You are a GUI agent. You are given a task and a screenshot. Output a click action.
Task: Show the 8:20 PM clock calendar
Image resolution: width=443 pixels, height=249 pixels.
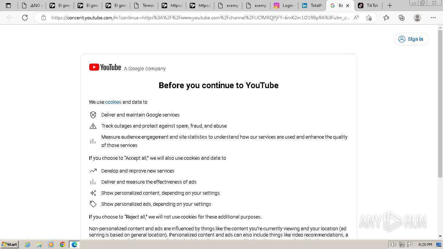tap(425, 245)
